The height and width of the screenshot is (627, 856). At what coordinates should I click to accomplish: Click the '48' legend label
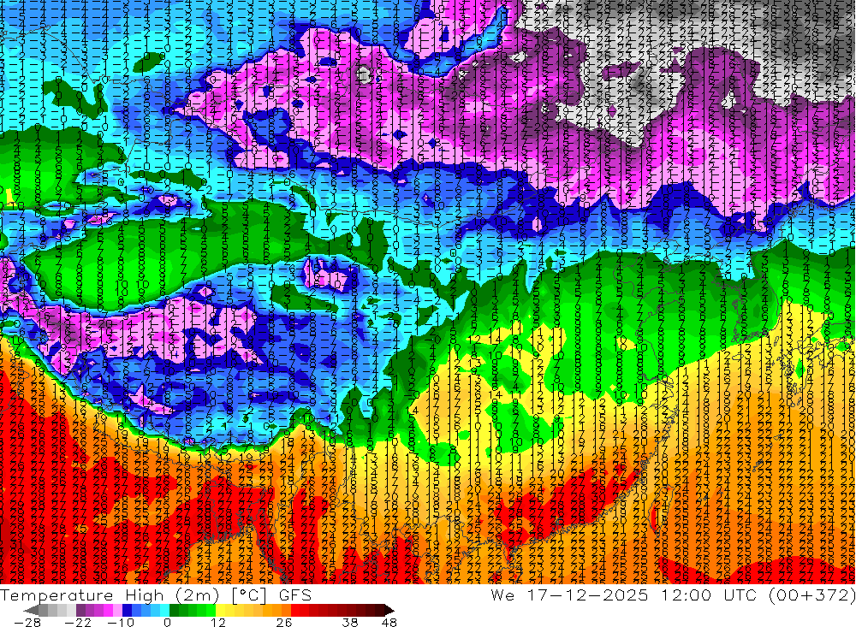389,622
